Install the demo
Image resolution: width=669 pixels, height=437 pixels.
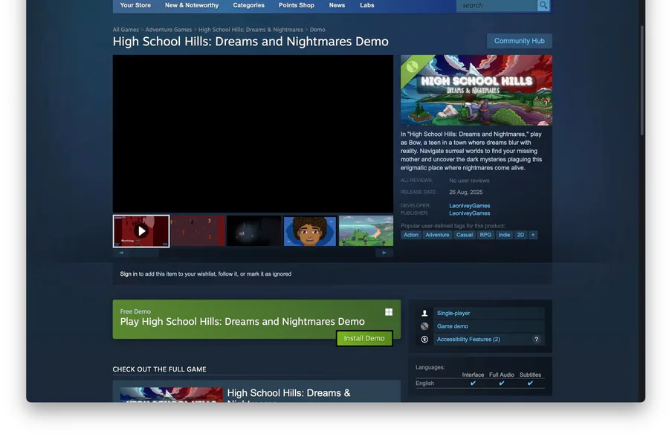coord(364,338)
